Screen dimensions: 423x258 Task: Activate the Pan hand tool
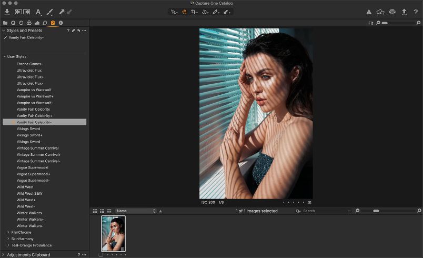(184, 12)
